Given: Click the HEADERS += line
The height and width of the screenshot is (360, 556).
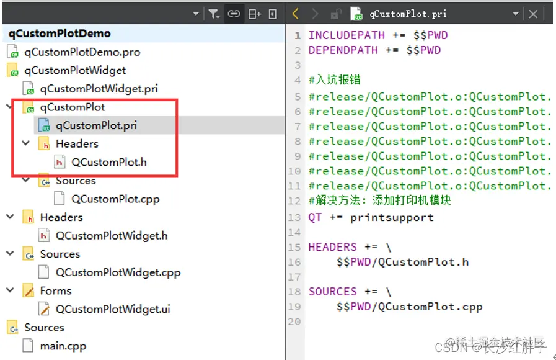Looking at the screenshot, I should click(350, 247).
